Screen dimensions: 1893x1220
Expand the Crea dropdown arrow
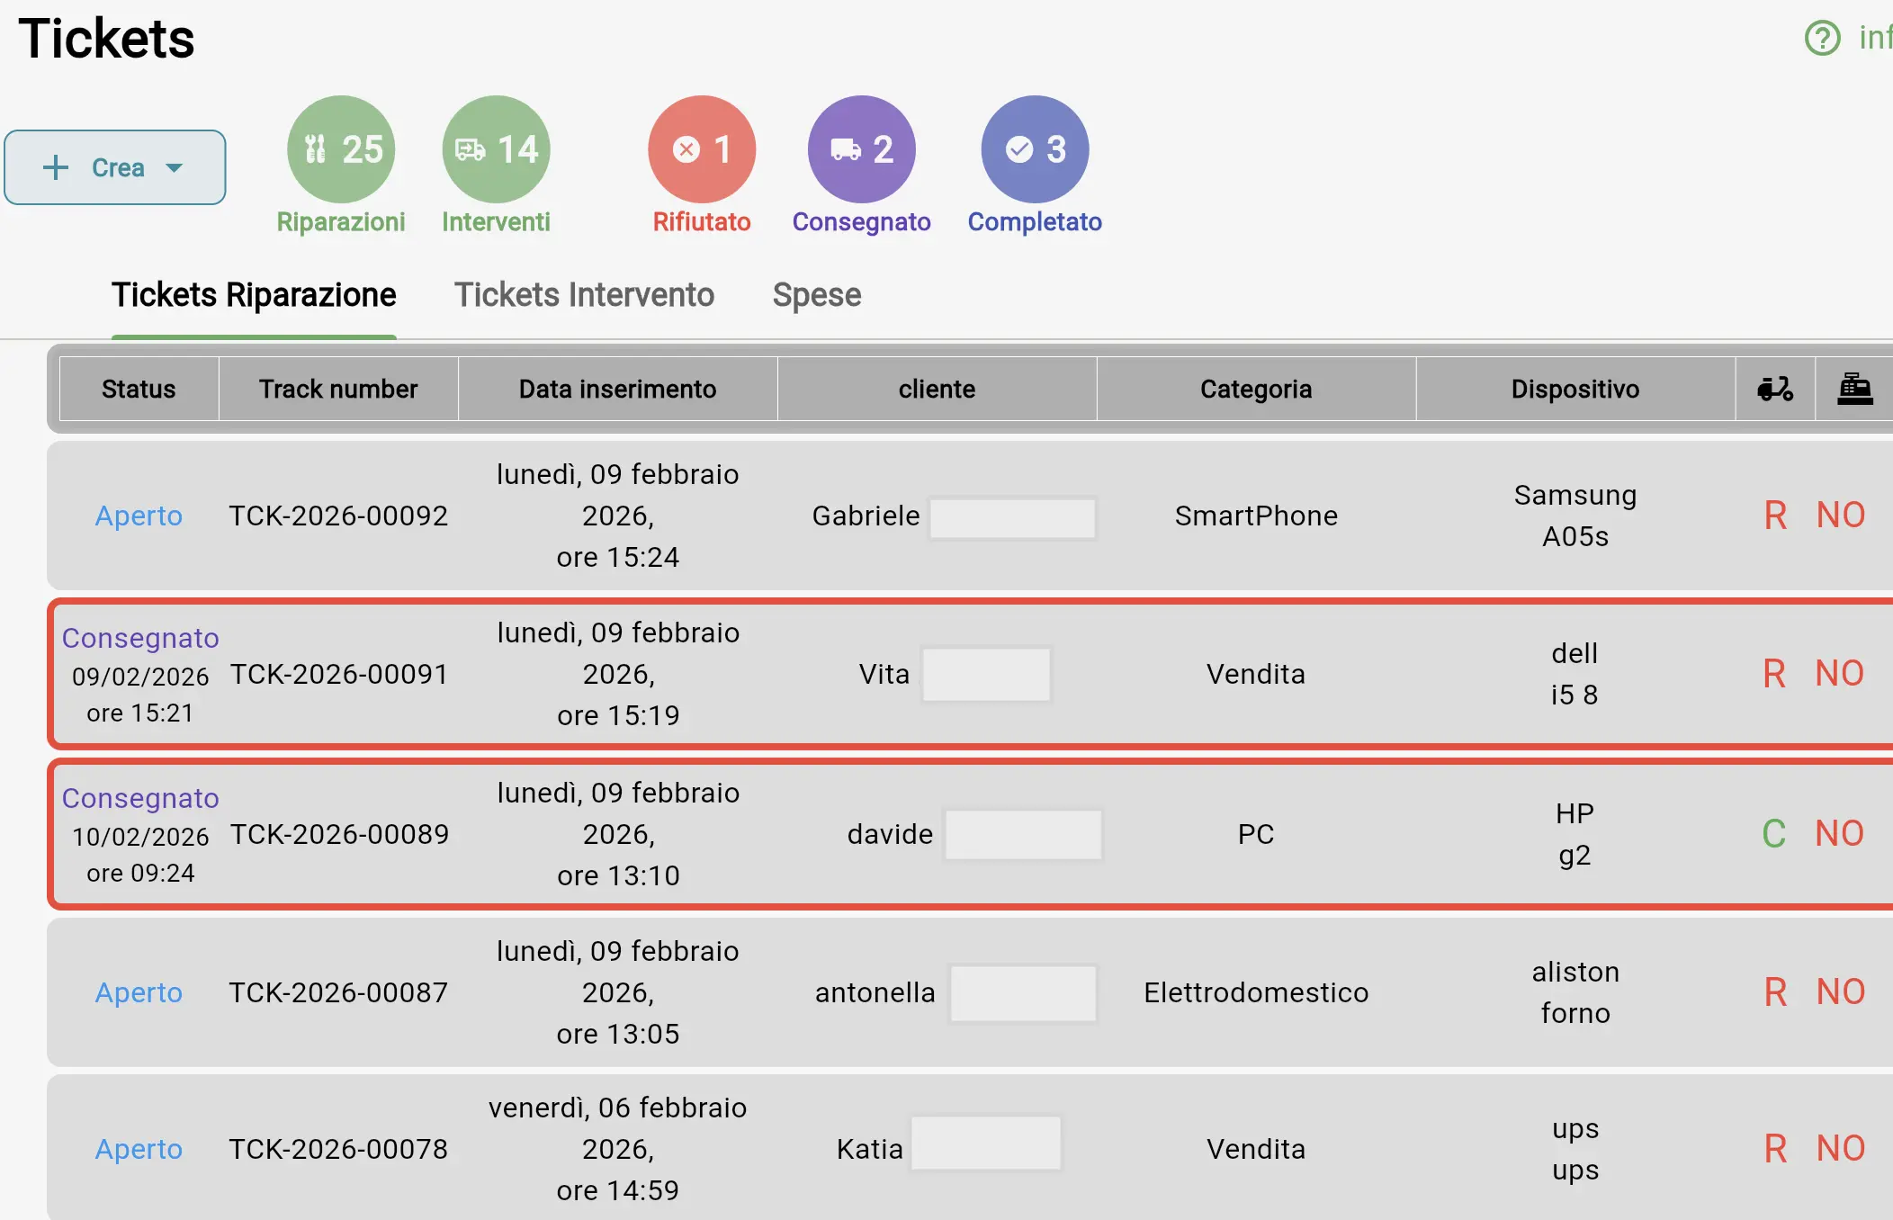click(175, 168)
